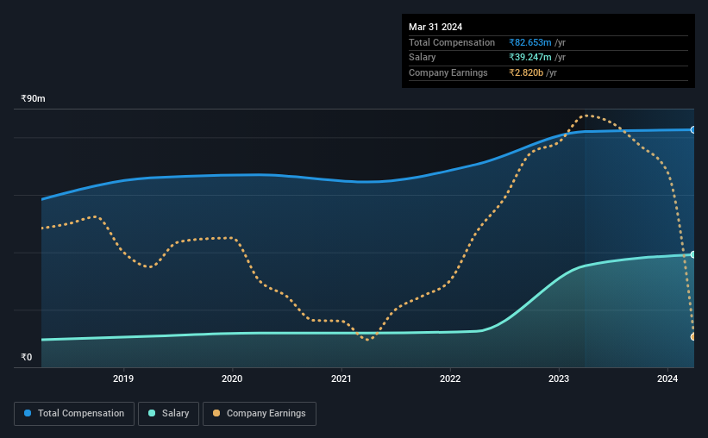The height and width of the screenshot is (438, 708).
Task: Select the Total Compensation endpoint marker on chart
Action: point(692,130)
